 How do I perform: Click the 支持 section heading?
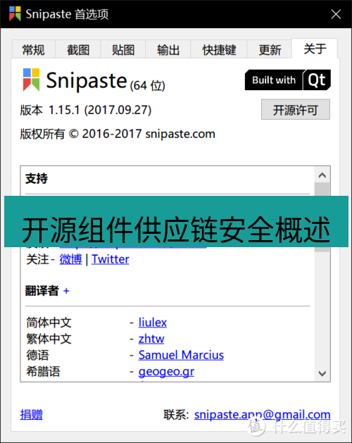pos(37,179)
